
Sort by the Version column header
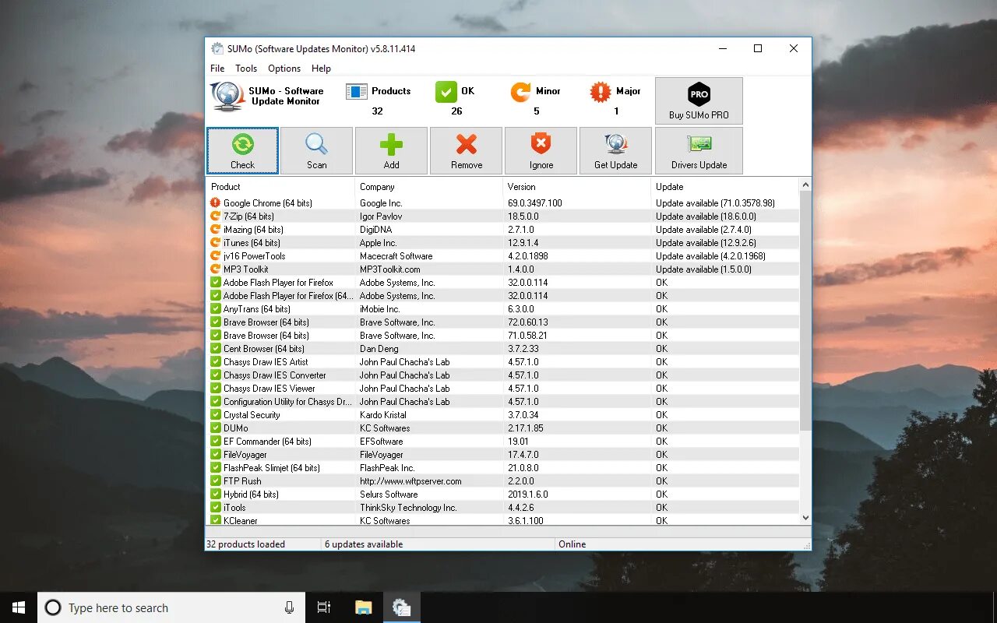pyautogui.click(x=576, y=187)
